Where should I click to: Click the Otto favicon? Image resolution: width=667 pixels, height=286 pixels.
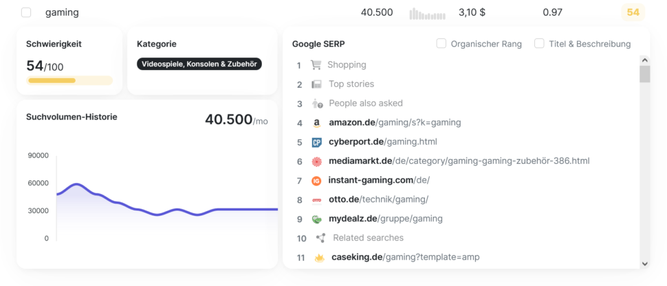click(316, 200)
